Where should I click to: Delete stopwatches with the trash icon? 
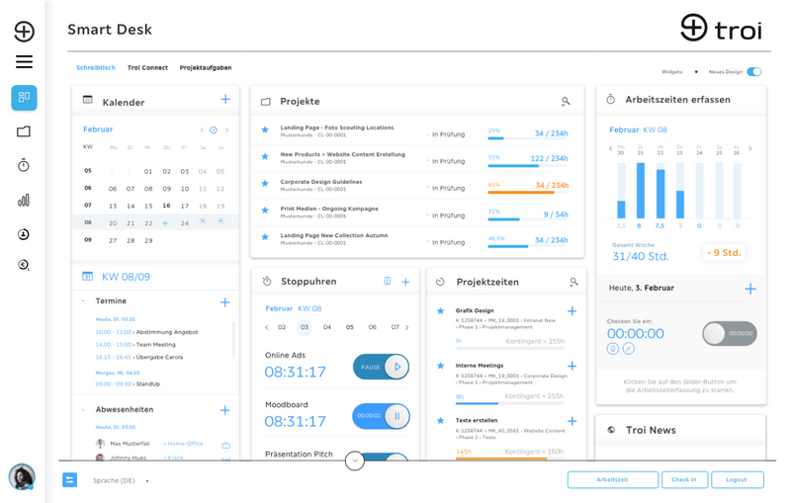point(387,282)
